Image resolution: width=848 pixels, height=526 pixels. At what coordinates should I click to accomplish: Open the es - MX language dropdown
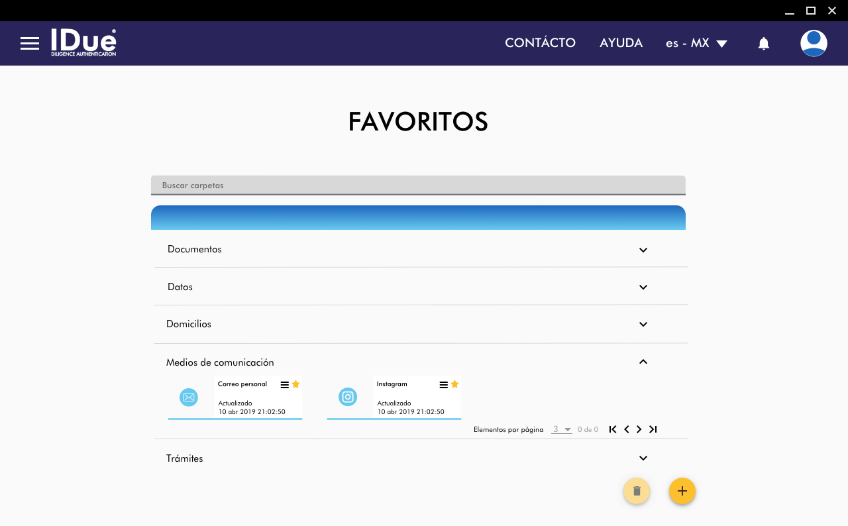(696, 43)
